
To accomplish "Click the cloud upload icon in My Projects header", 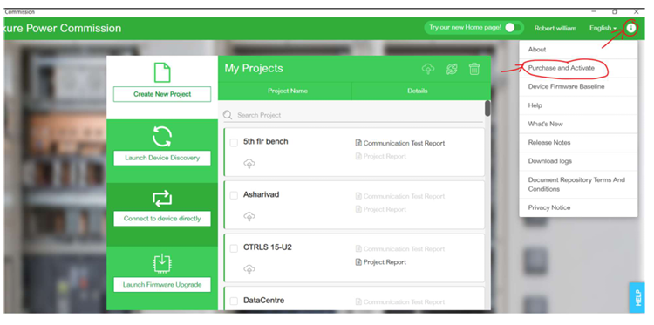I will coord(428,69).
